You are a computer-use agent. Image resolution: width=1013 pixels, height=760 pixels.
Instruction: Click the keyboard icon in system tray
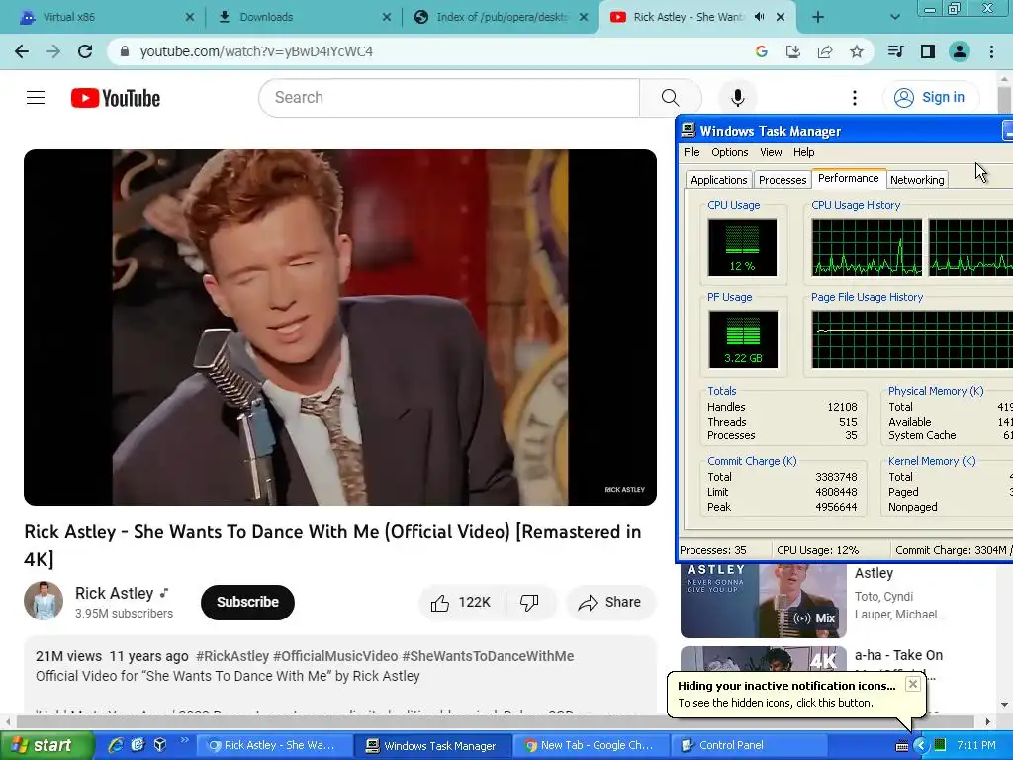click(x=902, y=746)
